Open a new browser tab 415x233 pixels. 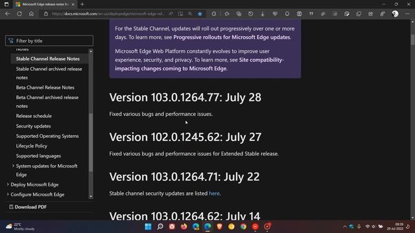click(82, 5)
